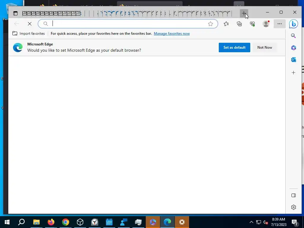Open Settings and more ellipsis menu
Image resolution: width=304 pixels, height=228 pixels.
[x=279, y=24]
